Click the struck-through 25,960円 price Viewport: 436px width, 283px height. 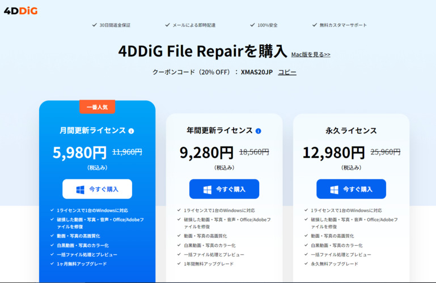(x=386, y=152)
